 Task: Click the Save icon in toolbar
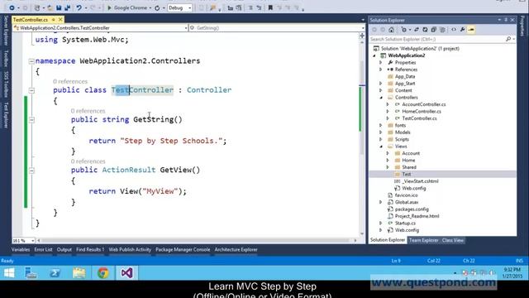59,7
